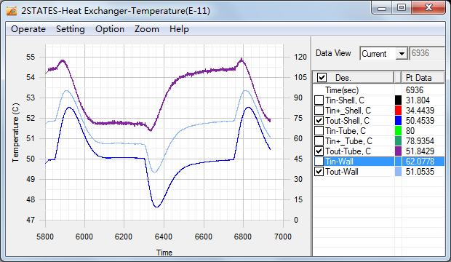The height and width of the screenshot is (262, 451).
Task: Open the Help menu
Action: point(179,29)
